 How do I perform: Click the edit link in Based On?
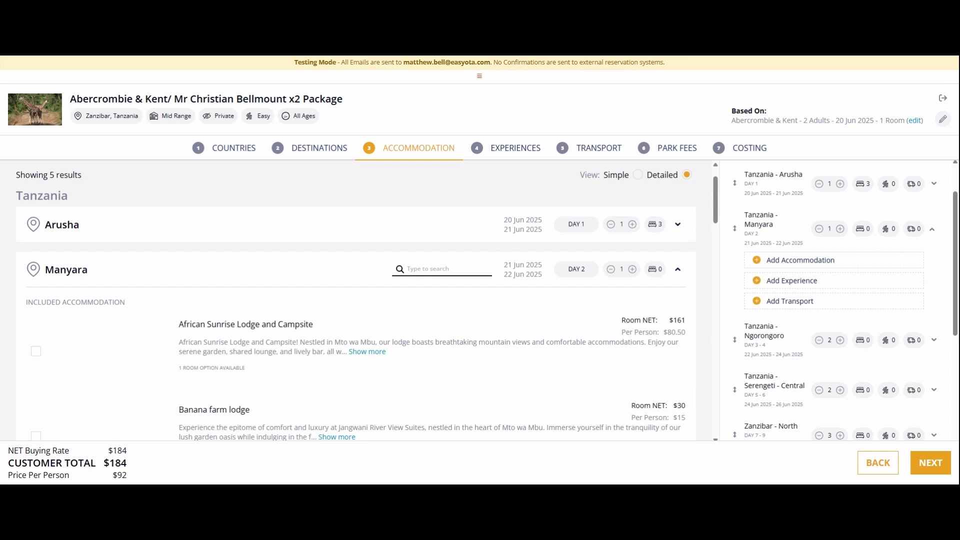(x=915, y=120)
